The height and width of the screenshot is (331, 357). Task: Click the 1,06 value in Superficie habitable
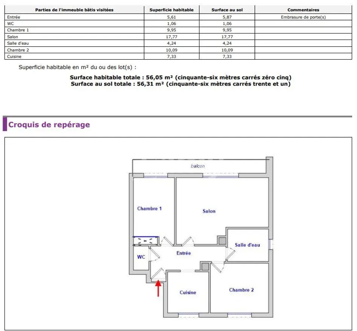pos(172,23)
